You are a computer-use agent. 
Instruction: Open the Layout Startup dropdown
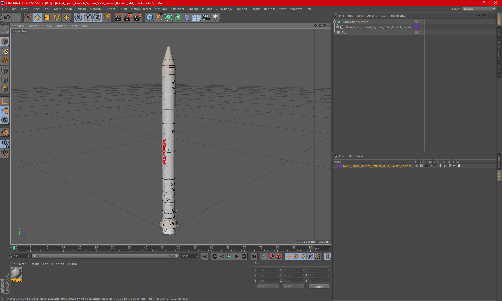(x=479, y=9)
